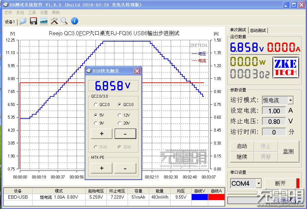Image resolution: width=307 pixels, height=209 pixels.
Task: Select the QC2.0 radio button
Action: click(x=96, y=105)
